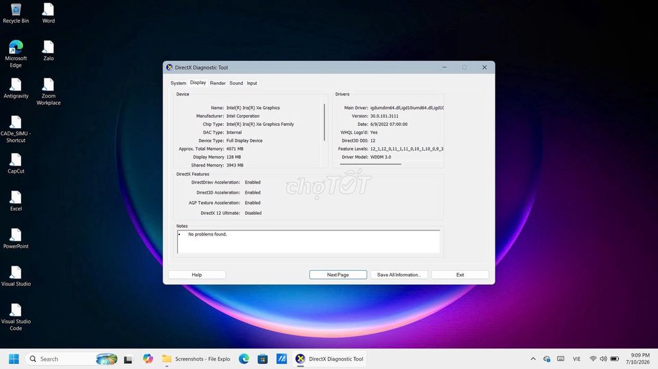
Task: Click the Next Page button
Action: click(x=338, y=275)
